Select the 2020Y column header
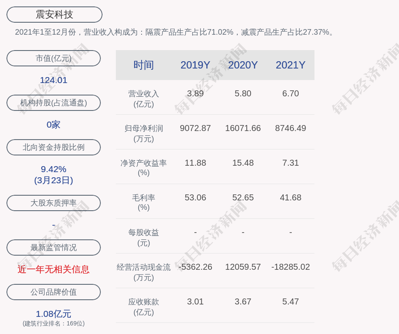 pyautogui.click(x=243, y=65)
